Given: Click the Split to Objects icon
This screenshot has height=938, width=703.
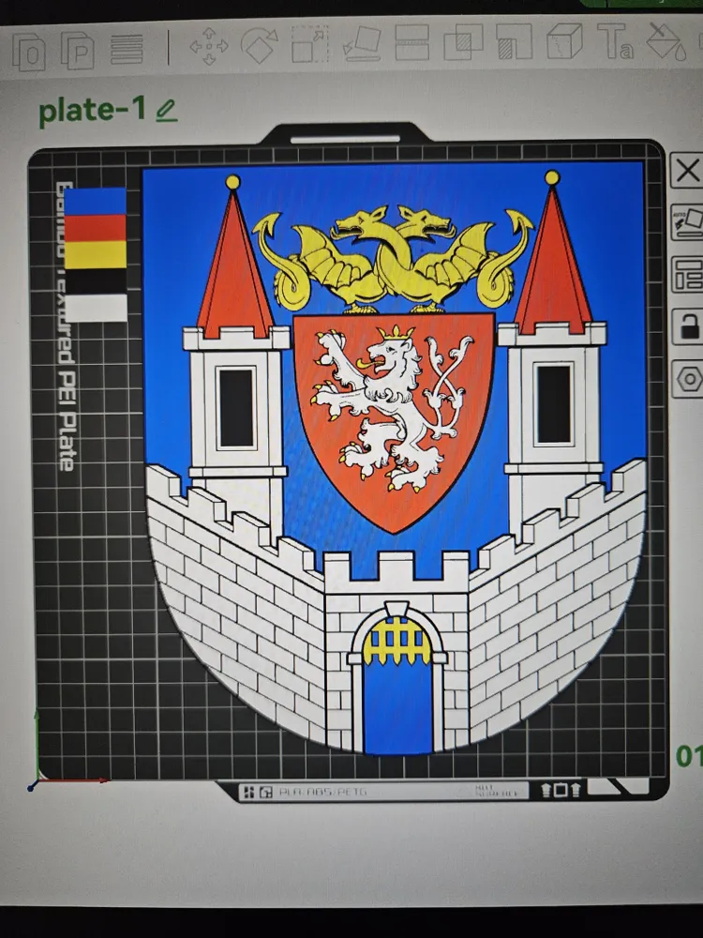Looking at the screenshot, I should [x=28, y=52].
